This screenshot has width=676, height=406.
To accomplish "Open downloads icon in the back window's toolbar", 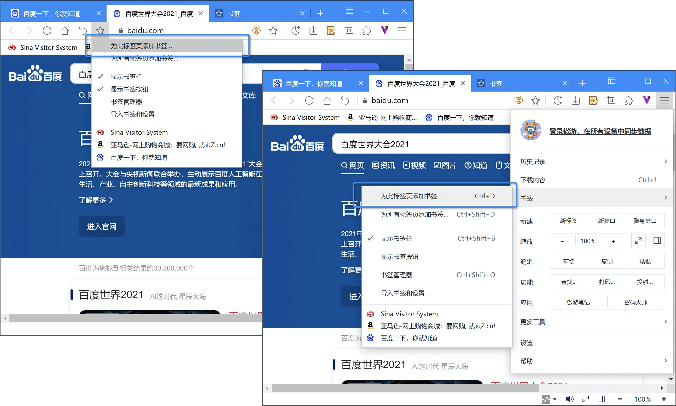I will [313, 30].
